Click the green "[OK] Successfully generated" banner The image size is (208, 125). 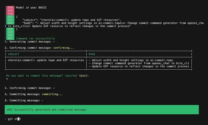point(102,110)
